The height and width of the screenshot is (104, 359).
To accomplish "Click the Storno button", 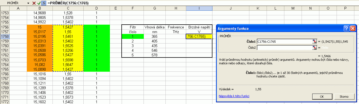I will pyautogui.click(x=344, y=96).
